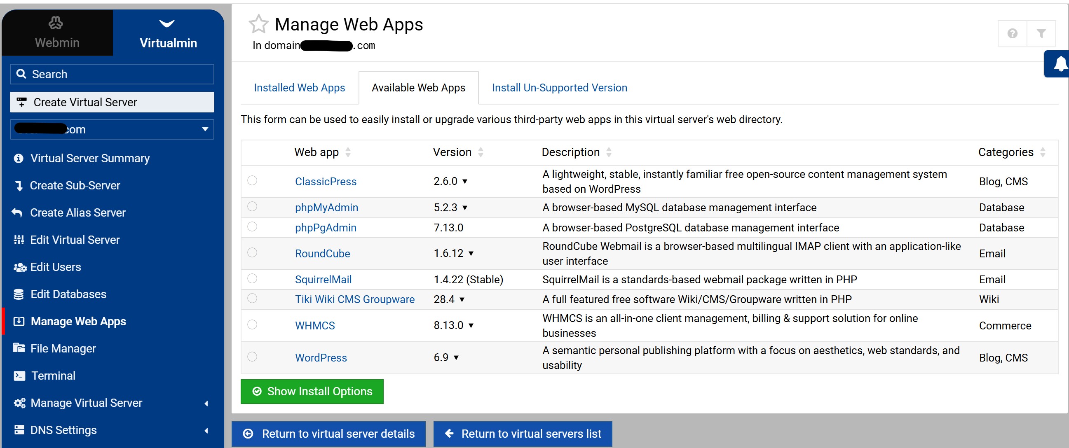Open the ClassicPress app link
1069x448 pixels.
pyautogui.click(x=325, y=181)
